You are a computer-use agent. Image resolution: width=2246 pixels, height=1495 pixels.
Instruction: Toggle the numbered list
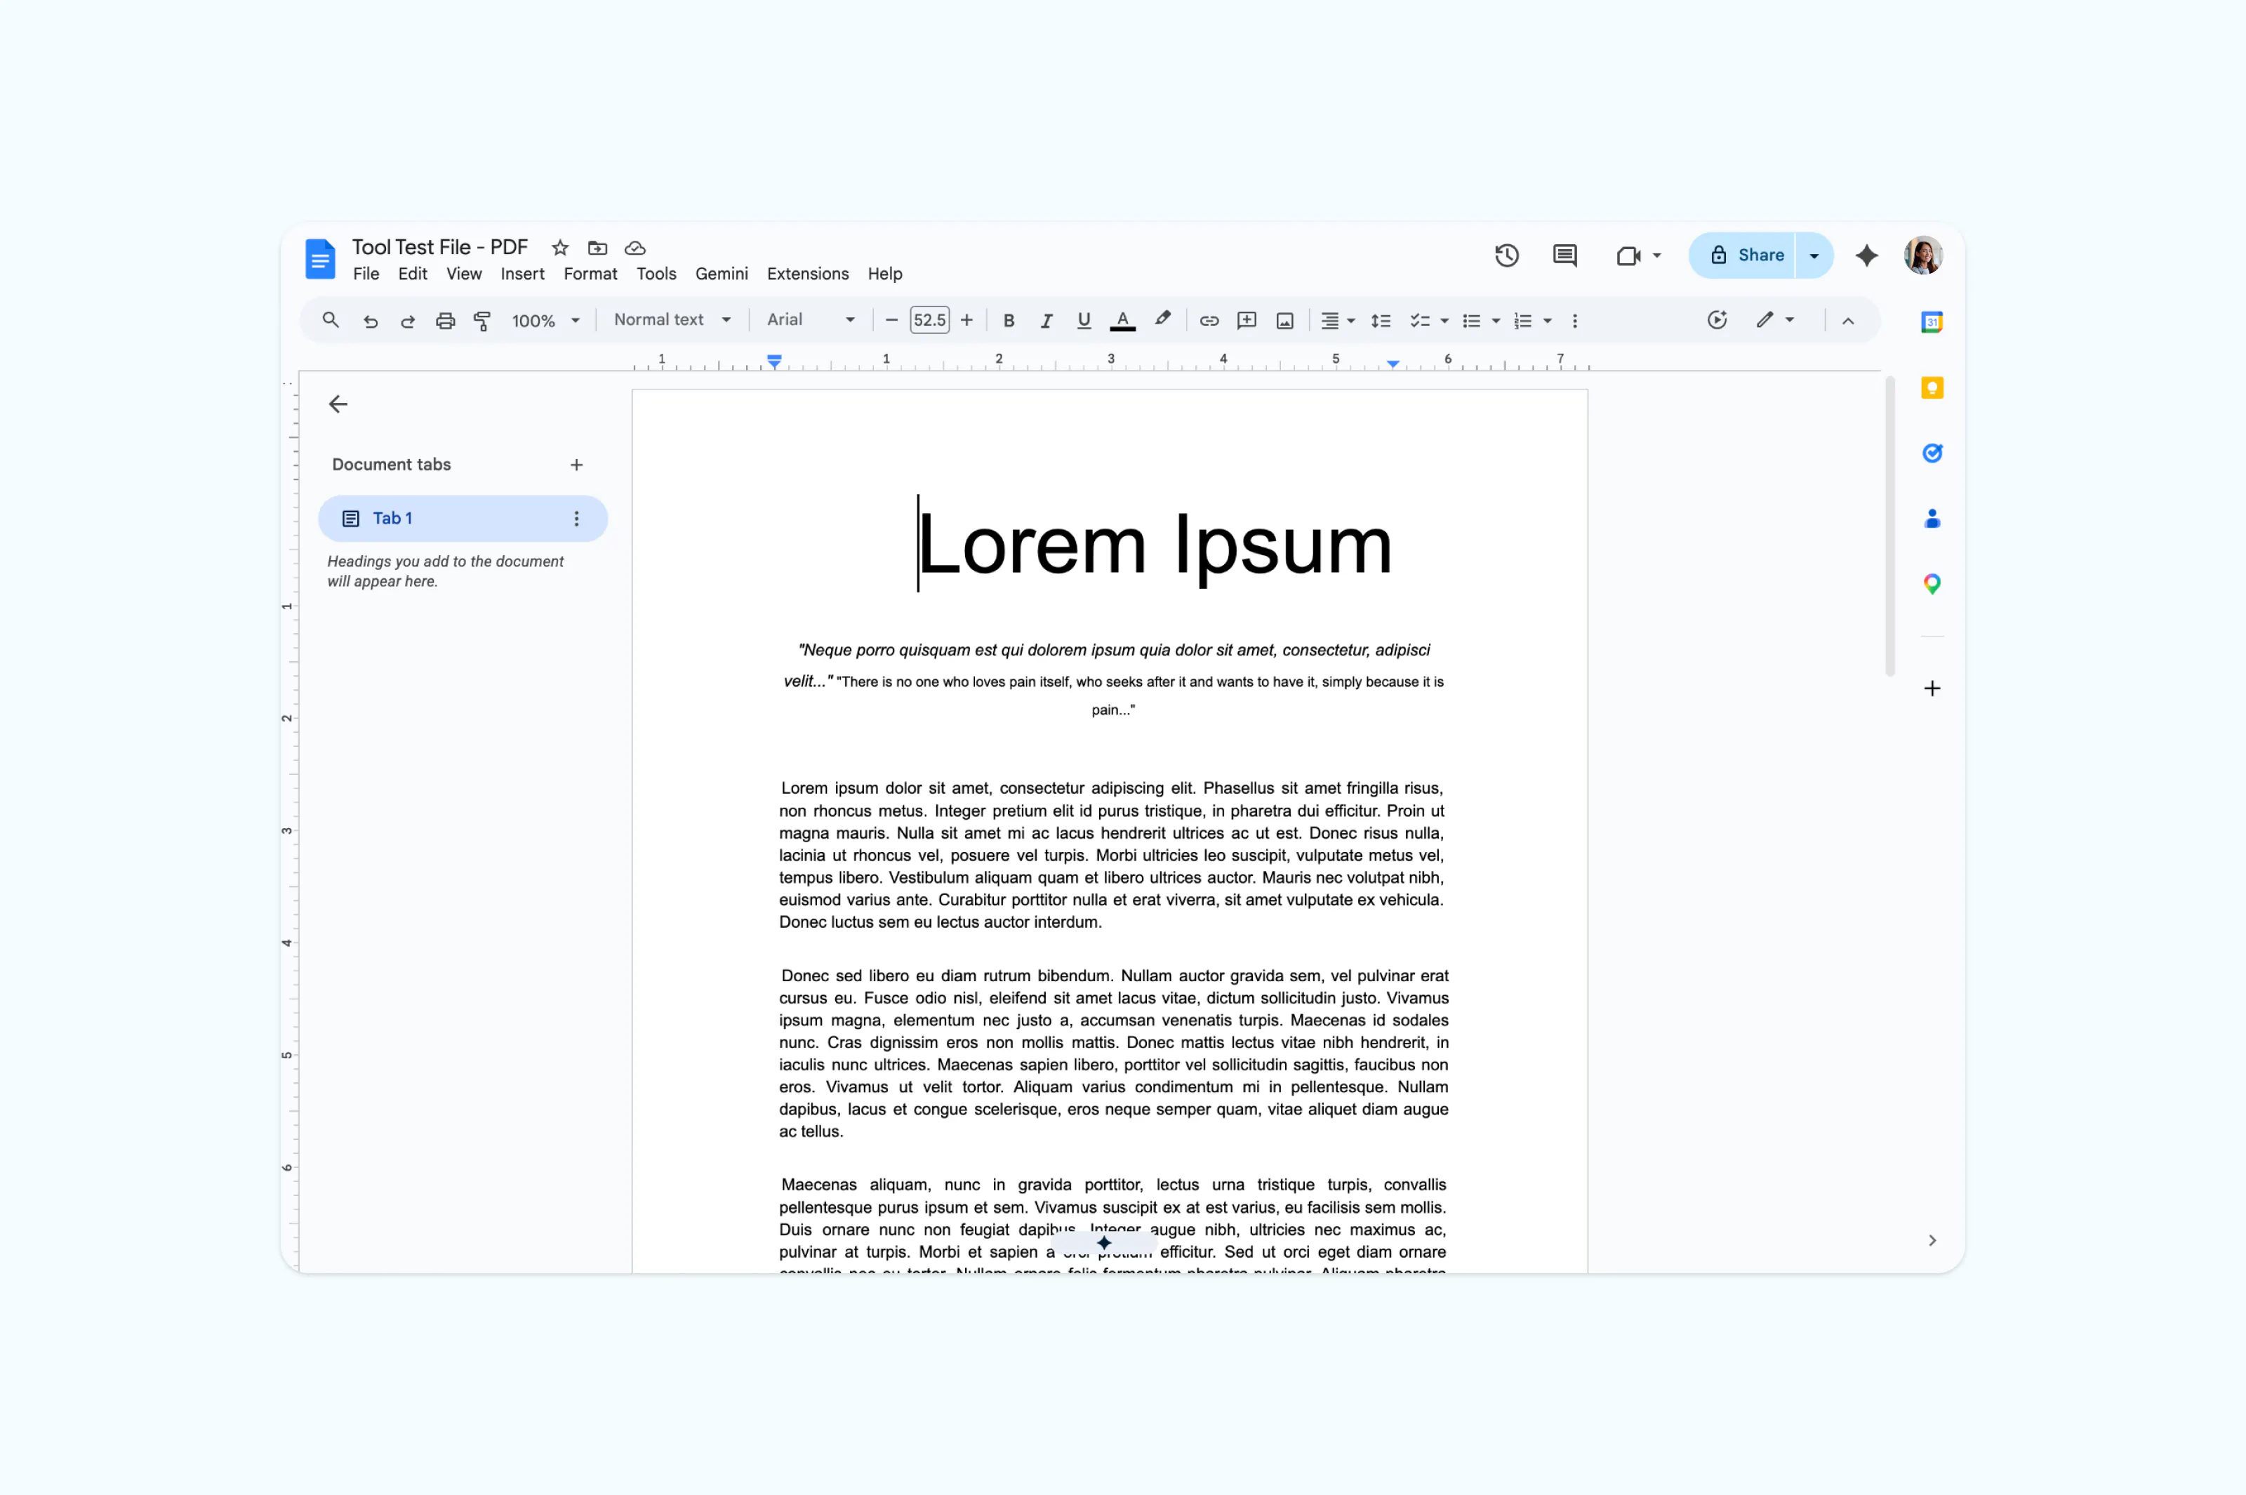point(1523,321)
